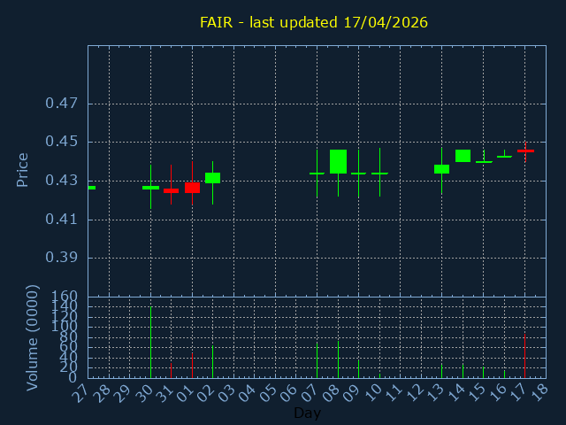Select the volume bar on day 07

317,360
